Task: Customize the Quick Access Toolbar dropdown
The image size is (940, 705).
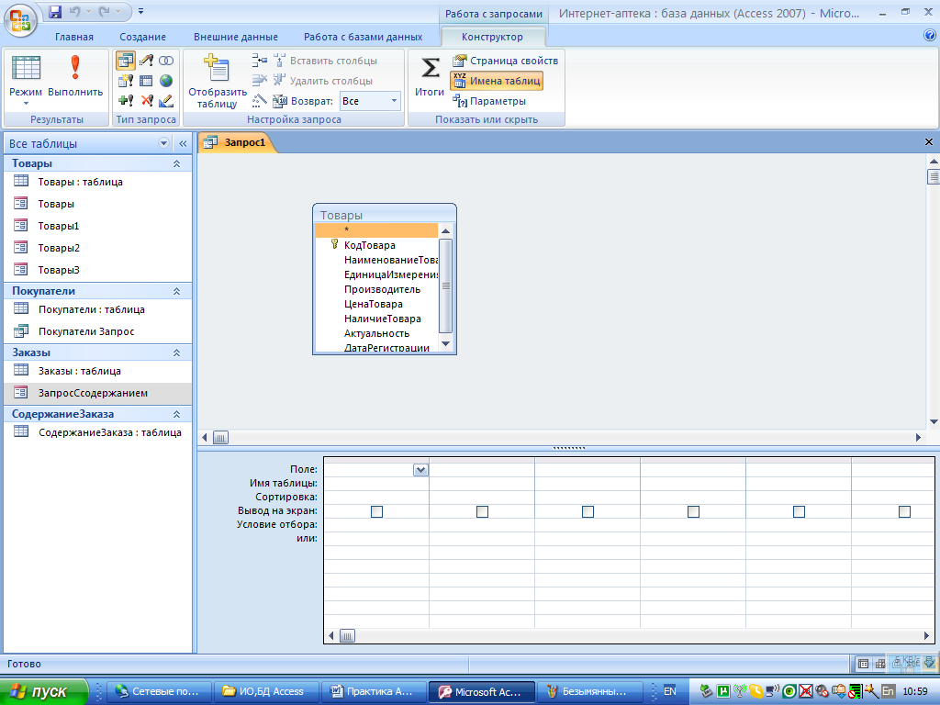Action: coord(140,11)
